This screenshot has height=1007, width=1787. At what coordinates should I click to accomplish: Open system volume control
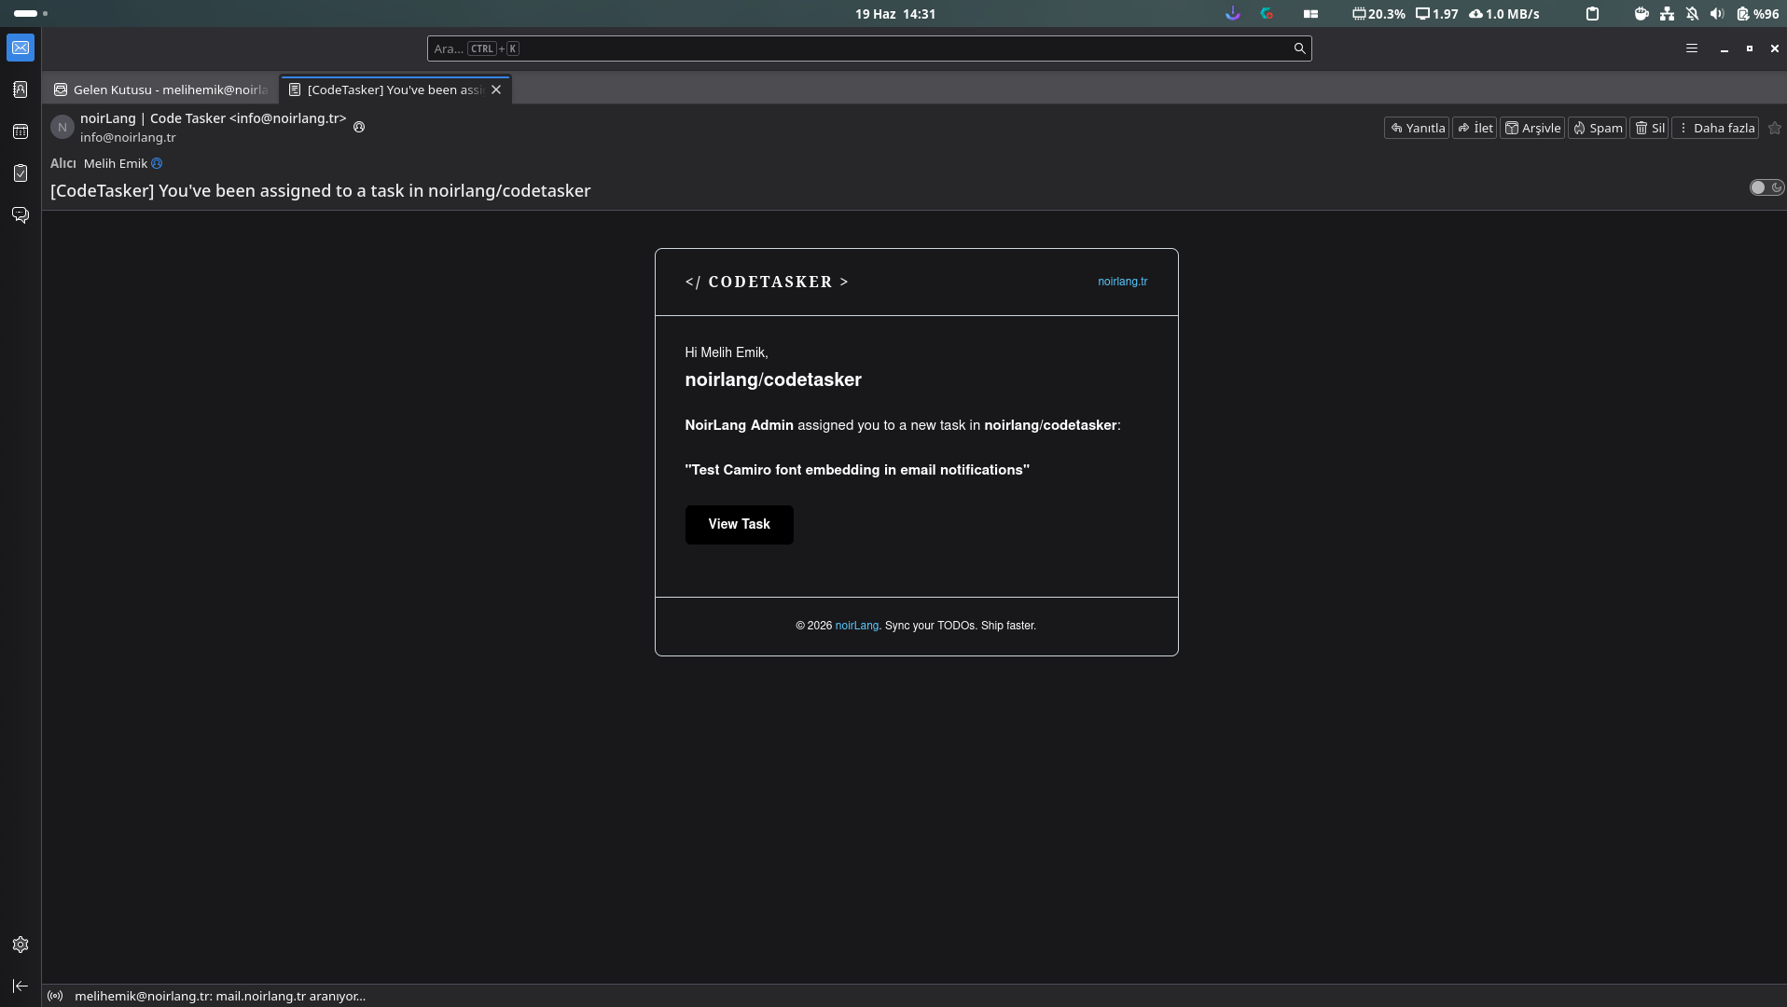(1717, 14)
